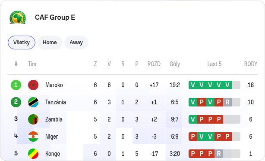Screen dimensions: 265x161
Task: Switch to the Home standings tab
Action: click(x=50, y=43)
